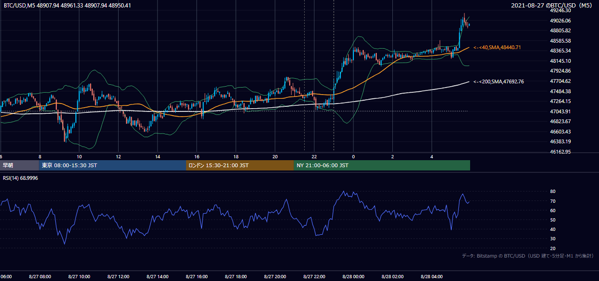
Task: Click price axis value 47264.15
Action: [x=560, y=101]
